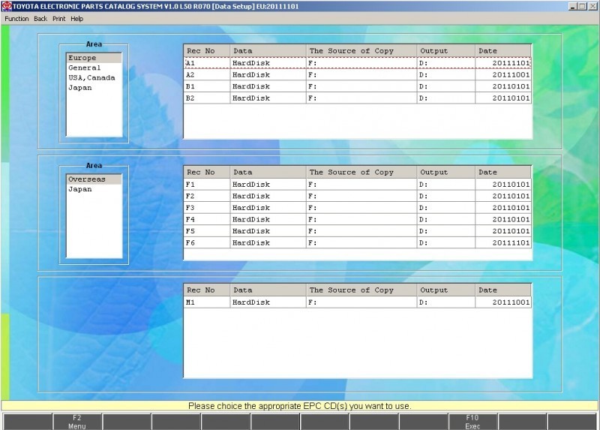
Task: Select record row B1
Action: pyautogui.click(x=358, y=86)
